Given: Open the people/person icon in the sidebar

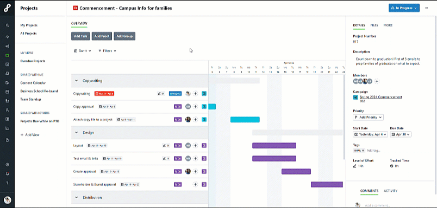Looking at the screenshot, I should pos(7,110).
